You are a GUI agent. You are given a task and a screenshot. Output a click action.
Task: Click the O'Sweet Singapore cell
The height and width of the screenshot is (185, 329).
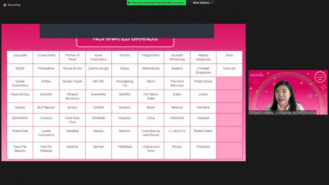click(203, 70)
